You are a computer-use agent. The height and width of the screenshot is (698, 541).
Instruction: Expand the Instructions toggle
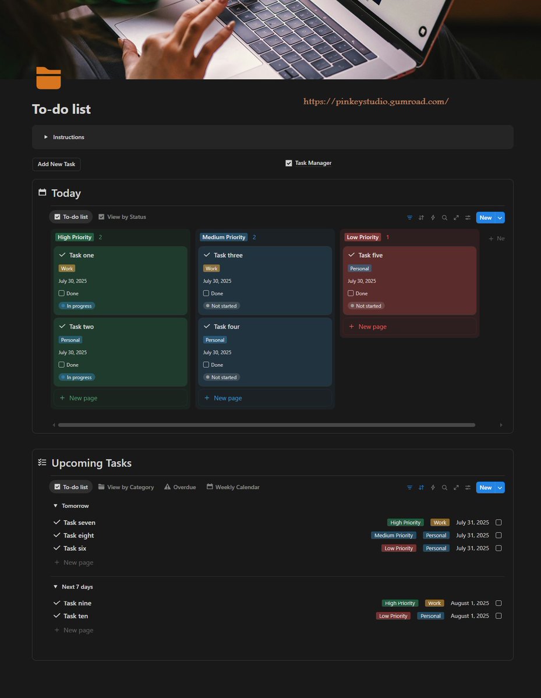(46, 137)
